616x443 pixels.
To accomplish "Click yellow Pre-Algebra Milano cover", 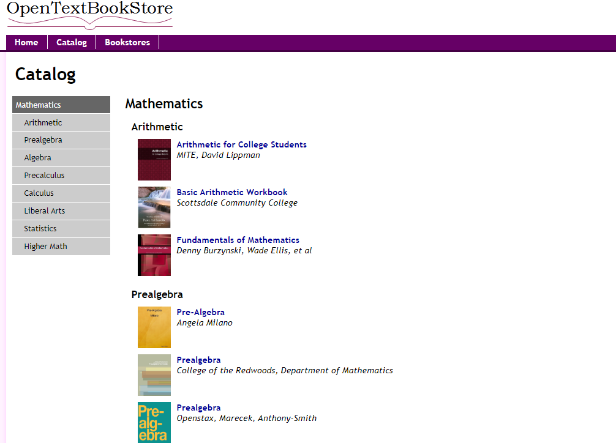I will [154, 327].
